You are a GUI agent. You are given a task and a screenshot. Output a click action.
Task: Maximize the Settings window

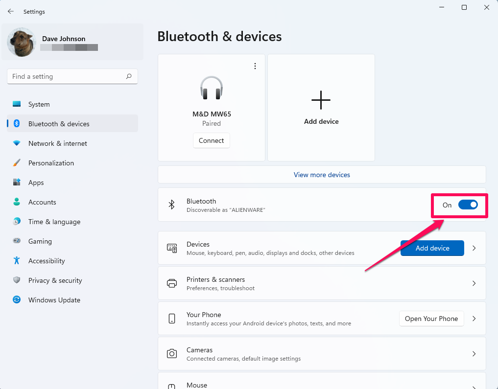[464, 7]
